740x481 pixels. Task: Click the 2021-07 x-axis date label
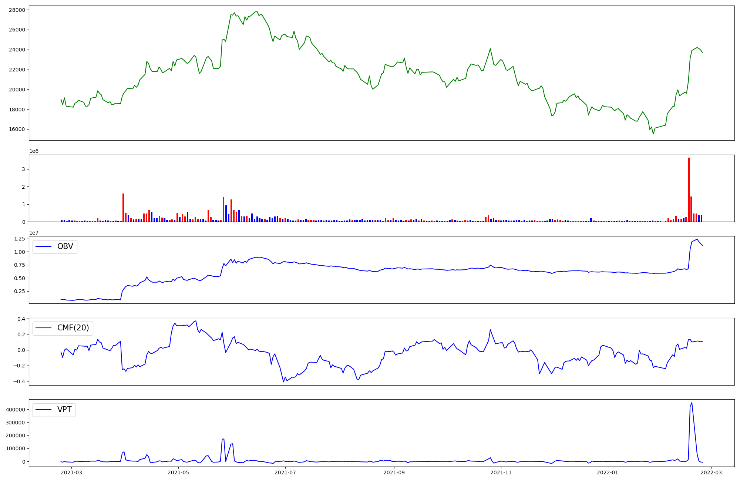coord(286,472)
